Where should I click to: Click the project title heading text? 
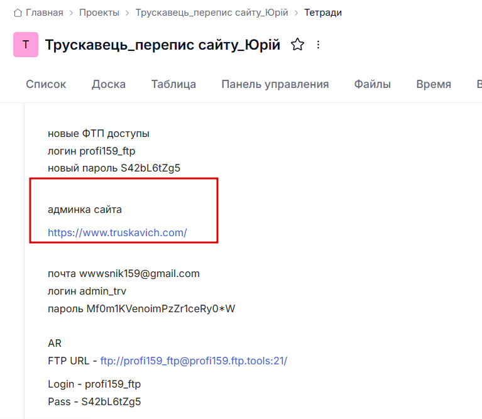click(x=163, y=45)
